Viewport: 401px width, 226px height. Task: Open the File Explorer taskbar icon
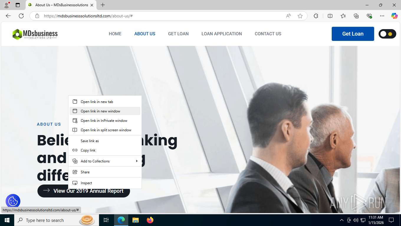click(135, 220)
